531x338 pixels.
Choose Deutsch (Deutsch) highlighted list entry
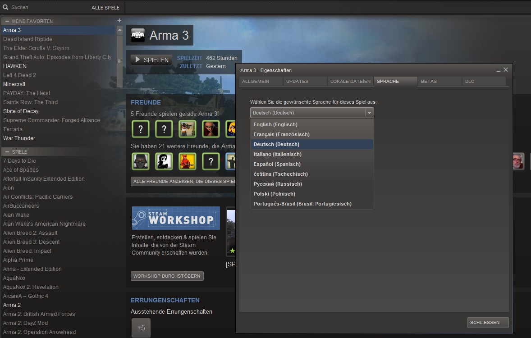(312, 144)
